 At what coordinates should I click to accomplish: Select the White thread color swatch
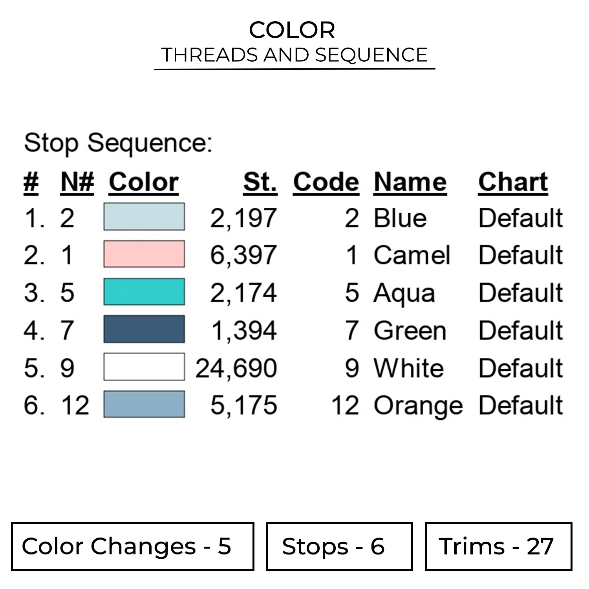click(x=144, y=367)
